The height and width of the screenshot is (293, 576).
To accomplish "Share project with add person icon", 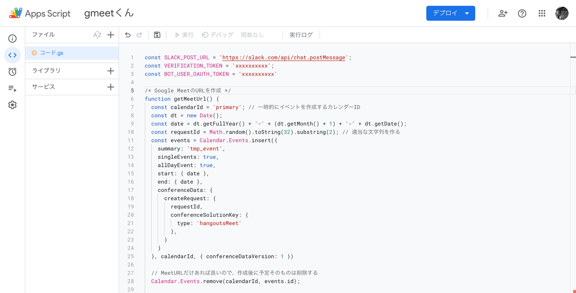I will click(x=503, y=13).
